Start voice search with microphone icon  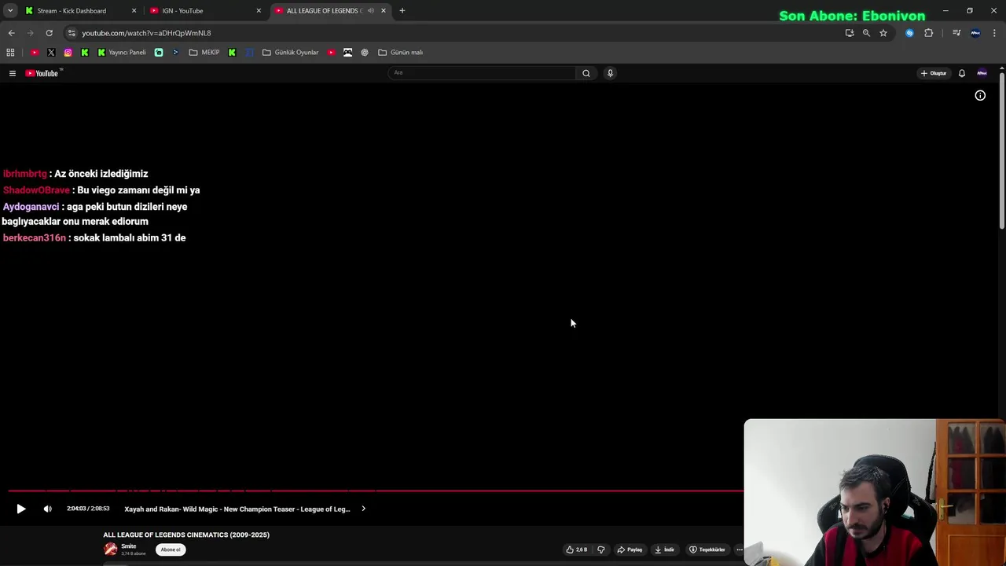pyautogui.click(x=610, y=73)
